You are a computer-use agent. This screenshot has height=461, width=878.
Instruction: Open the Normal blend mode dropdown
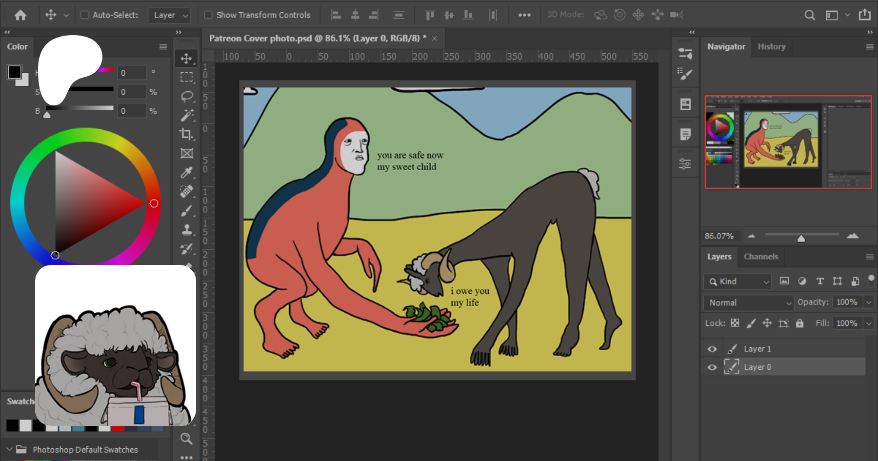coord(748,302)
